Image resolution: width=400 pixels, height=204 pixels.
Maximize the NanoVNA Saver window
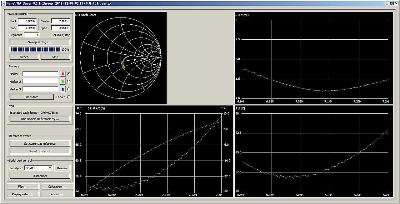coord(391,3)
